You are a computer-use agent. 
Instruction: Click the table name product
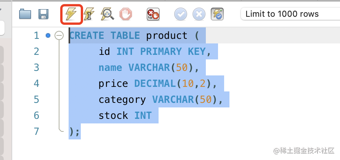(x=167, y=36)
